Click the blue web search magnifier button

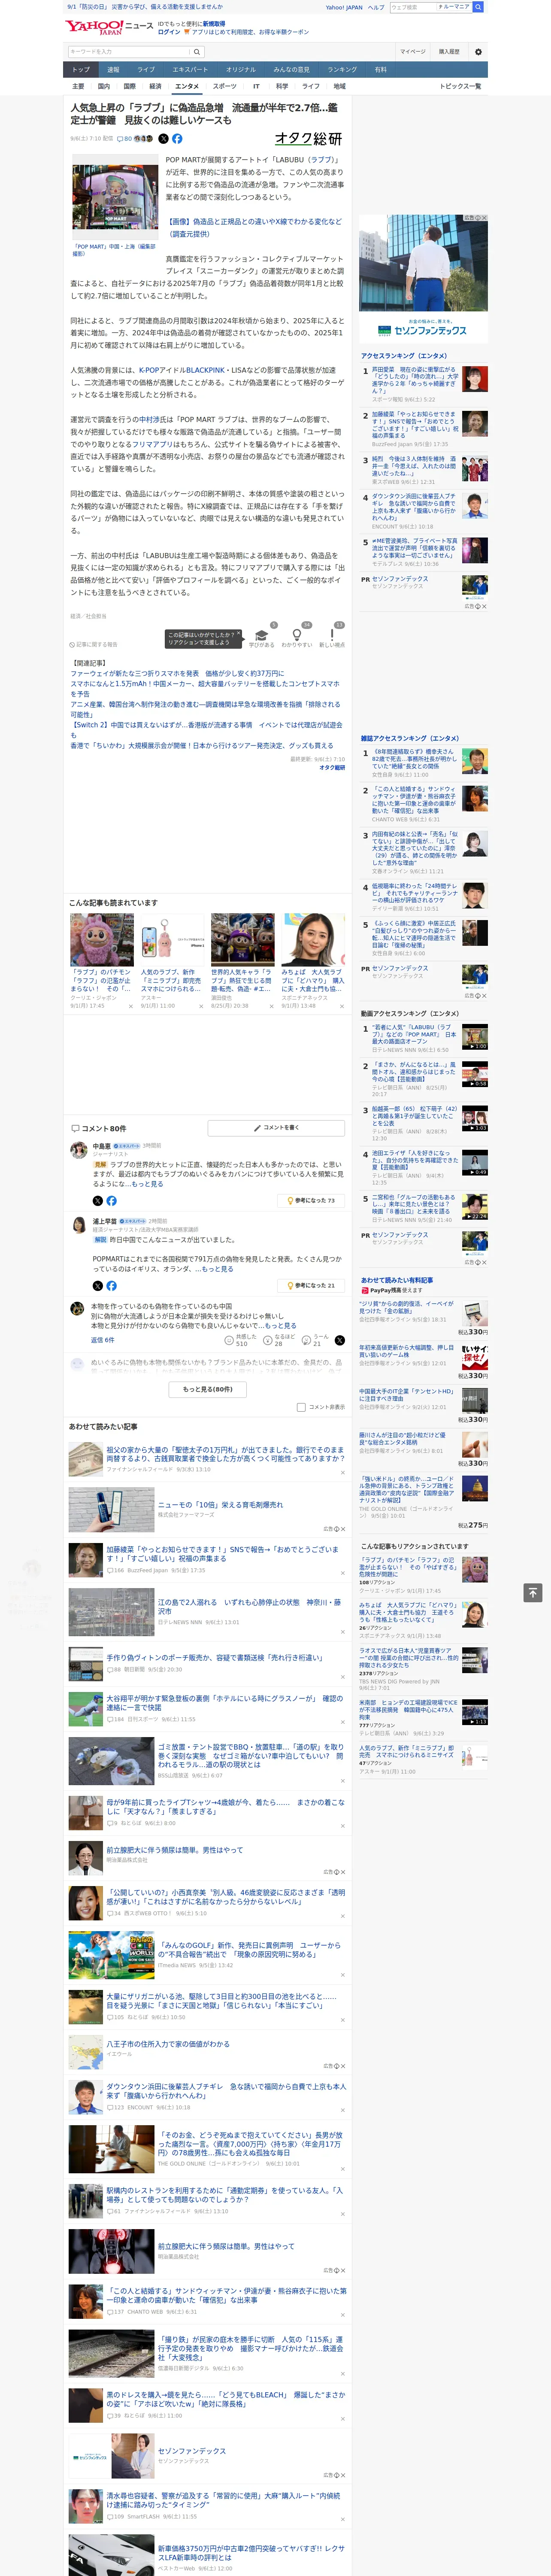point(478,7)
